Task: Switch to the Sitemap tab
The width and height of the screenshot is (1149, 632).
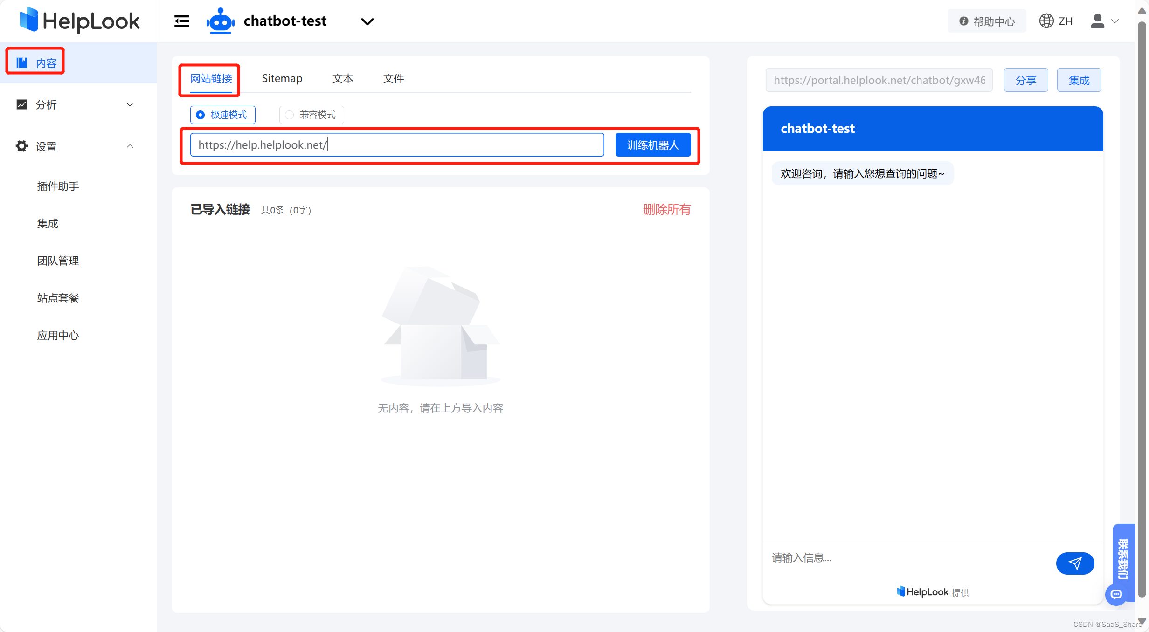Action: [282, 78]
